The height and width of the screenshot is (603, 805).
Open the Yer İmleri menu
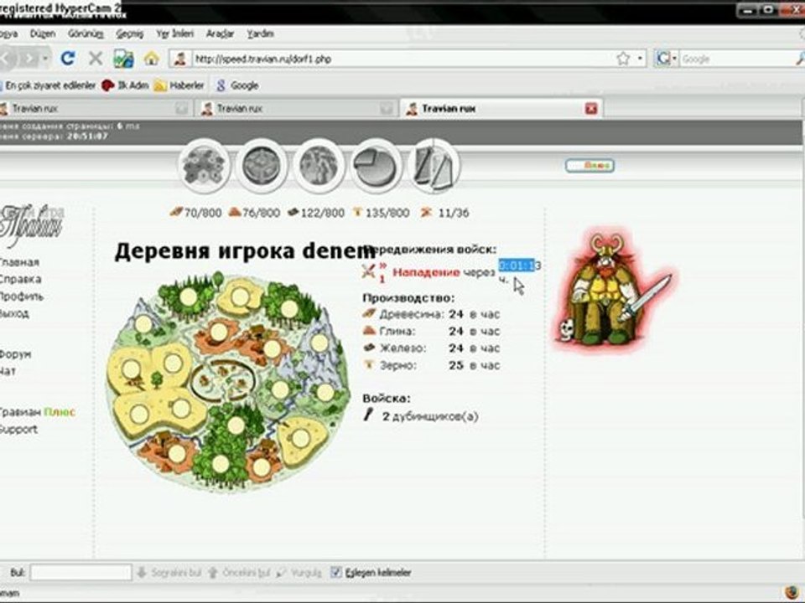175,33
